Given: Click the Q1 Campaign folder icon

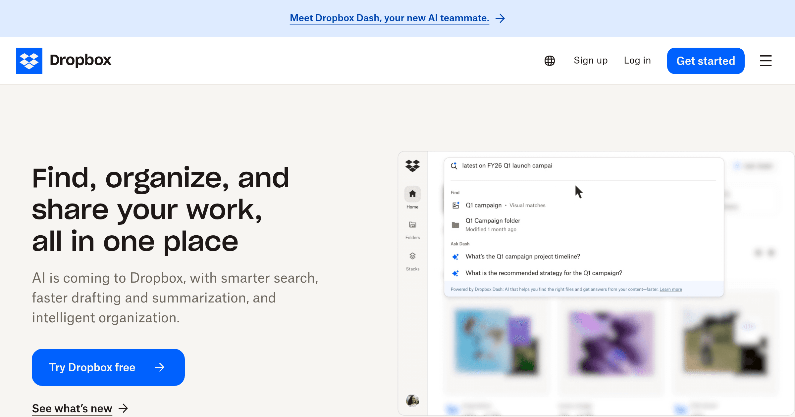Looking at the screenshot, I should (455, 225).
